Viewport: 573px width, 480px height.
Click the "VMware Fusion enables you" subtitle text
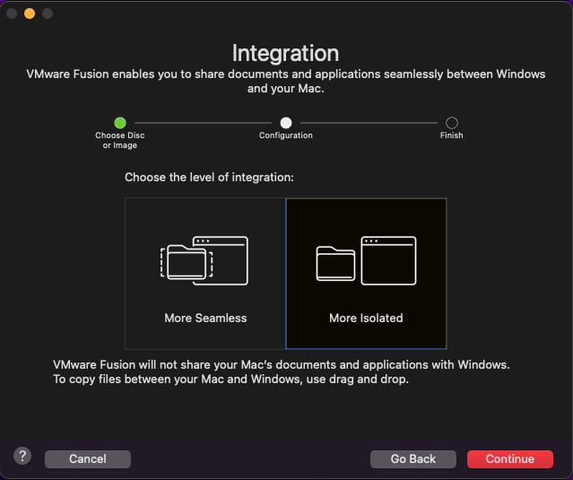pyautogui.click(x=286, y=81)
